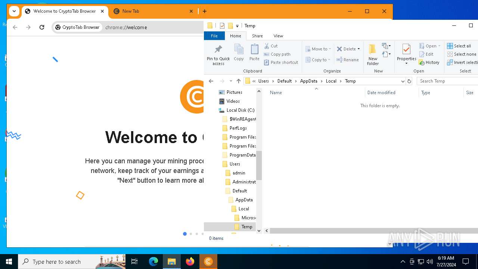The image size is (478, 269).
Task: Open CryptoTab tab search dropdown
Action: 14,11
